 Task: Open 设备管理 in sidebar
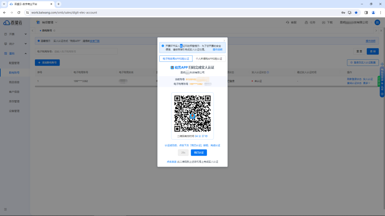coord(14,111)
